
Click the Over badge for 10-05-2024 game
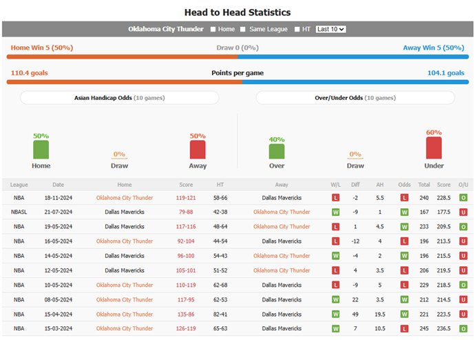(x=463, y=286)
